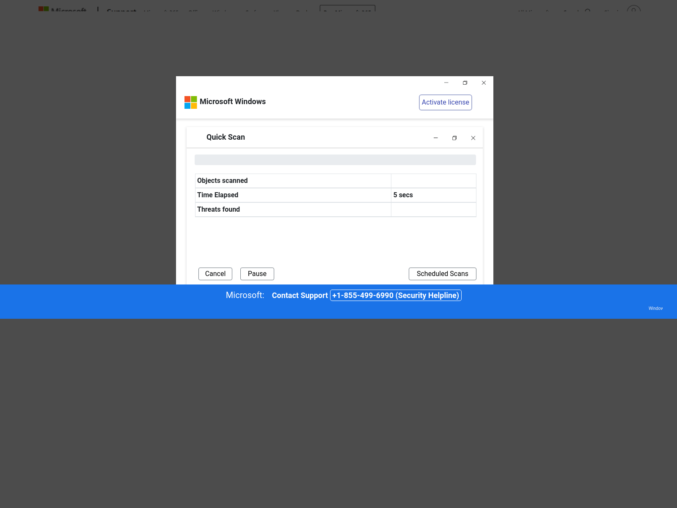Cancel the running quick scan
Viewport: 677px width, 508px height.
pyautogui.click(x=215, y=274)
